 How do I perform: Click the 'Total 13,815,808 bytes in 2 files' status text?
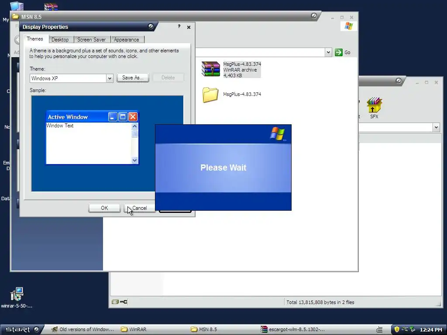tap(320, 302)
